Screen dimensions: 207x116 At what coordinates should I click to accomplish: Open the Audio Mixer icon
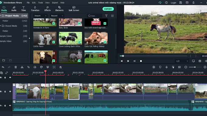[173, 67]
